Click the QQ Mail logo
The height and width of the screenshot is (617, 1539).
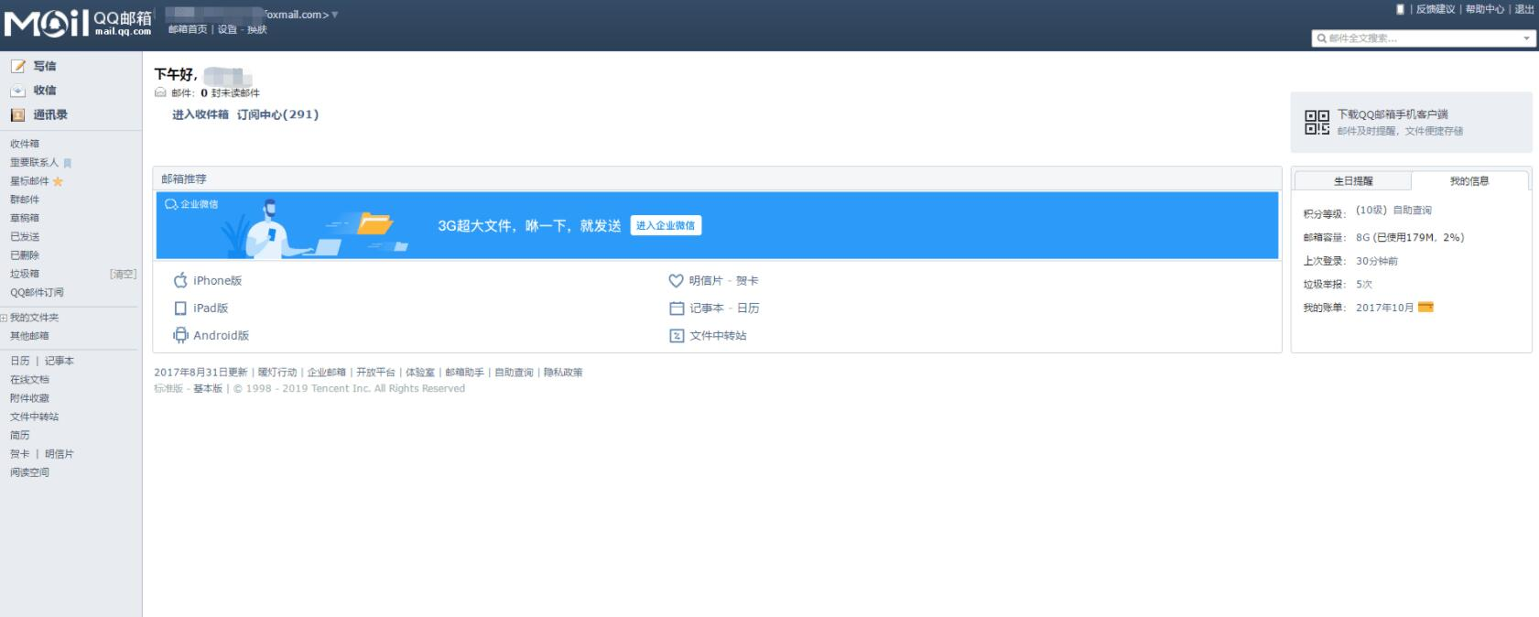(x=77, y=23)
